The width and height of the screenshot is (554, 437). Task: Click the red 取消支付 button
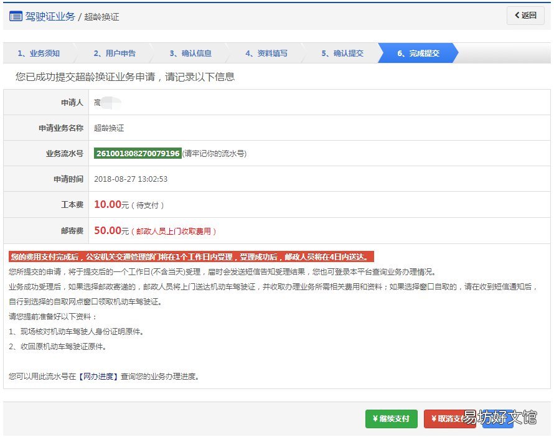point(449,418)
